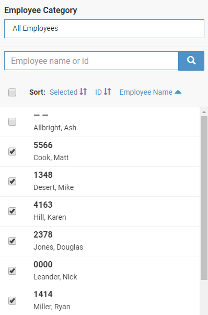
Task: Focus the Employee name or id field
Action: click(91, 61)
